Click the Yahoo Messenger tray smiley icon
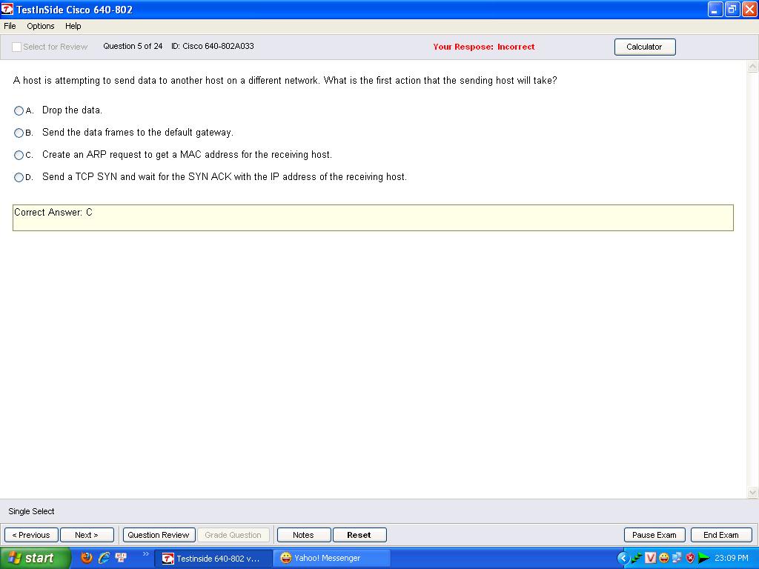 click(x=664, y=558)
